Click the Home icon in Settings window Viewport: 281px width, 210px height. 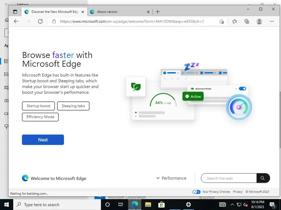click(7, 20)
